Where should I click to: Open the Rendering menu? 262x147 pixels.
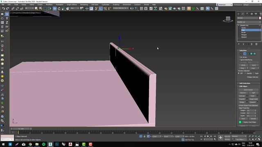tap(84, 4)
